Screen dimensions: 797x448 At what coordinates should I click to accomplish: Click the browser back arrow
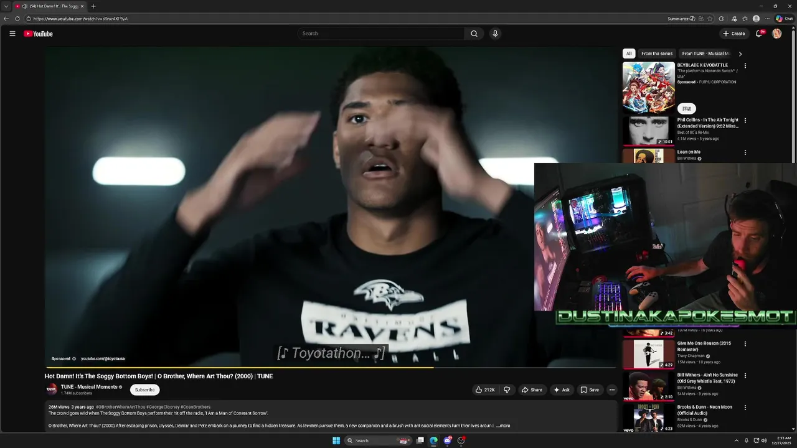click(6, 19)
